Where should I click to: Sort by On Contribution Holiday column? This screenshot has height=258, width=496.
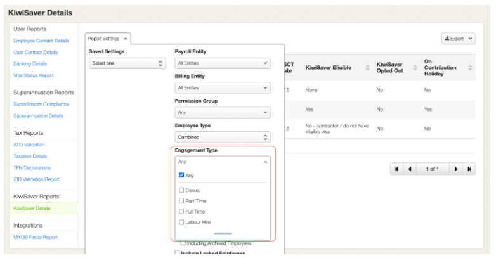pyautogui.click(x=470, y=67)
